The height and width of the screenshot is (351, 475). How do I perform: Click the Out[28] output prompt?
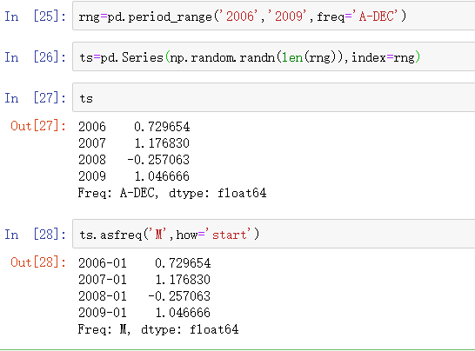pyautogui.click(x=38, y=262)
